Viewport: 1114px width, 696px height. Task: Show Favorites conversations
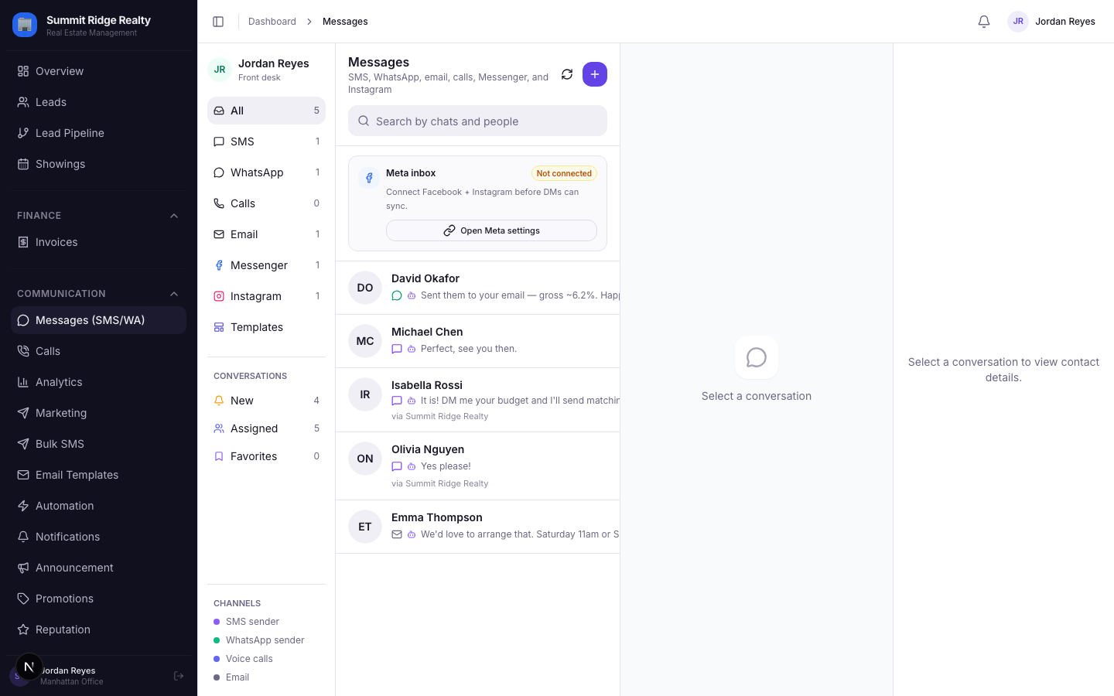click(x=266, y=456)
